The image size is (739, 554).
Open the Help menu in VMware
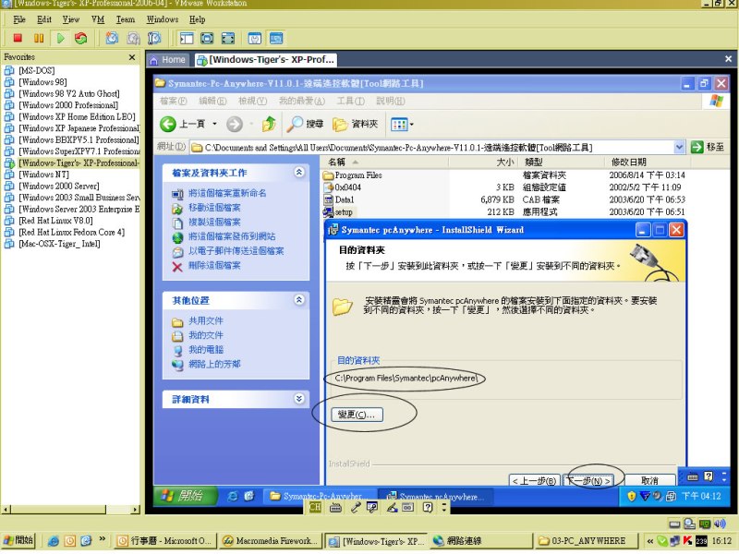(x=197, y=19)
